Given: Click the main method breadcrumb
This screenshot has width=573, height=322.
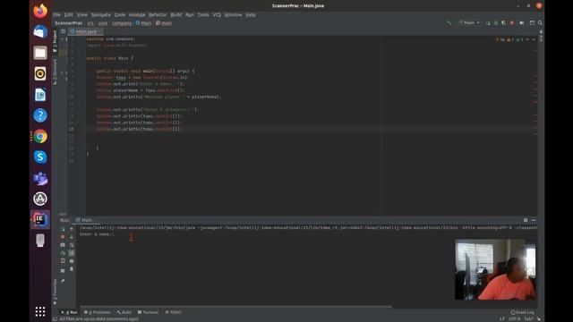Looking at the screenshot, I should (164, 23).
